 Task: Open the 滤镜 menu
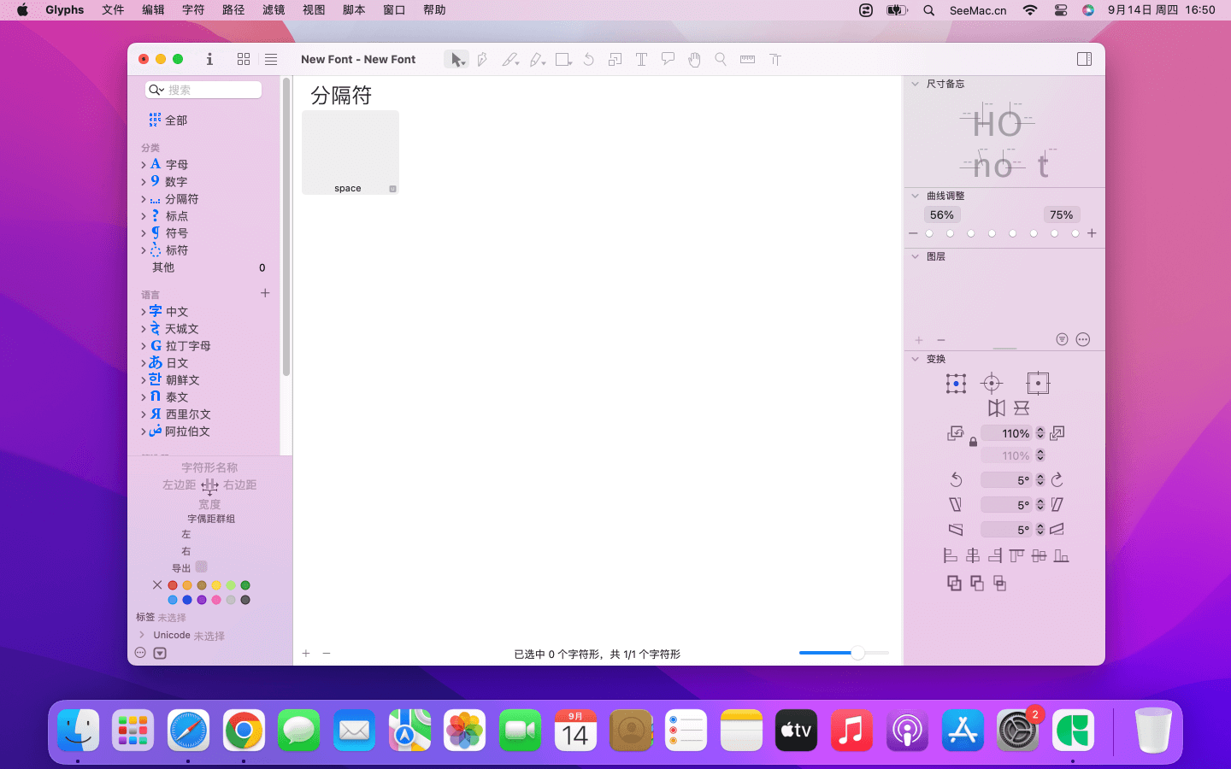click(x=274, y=10)
